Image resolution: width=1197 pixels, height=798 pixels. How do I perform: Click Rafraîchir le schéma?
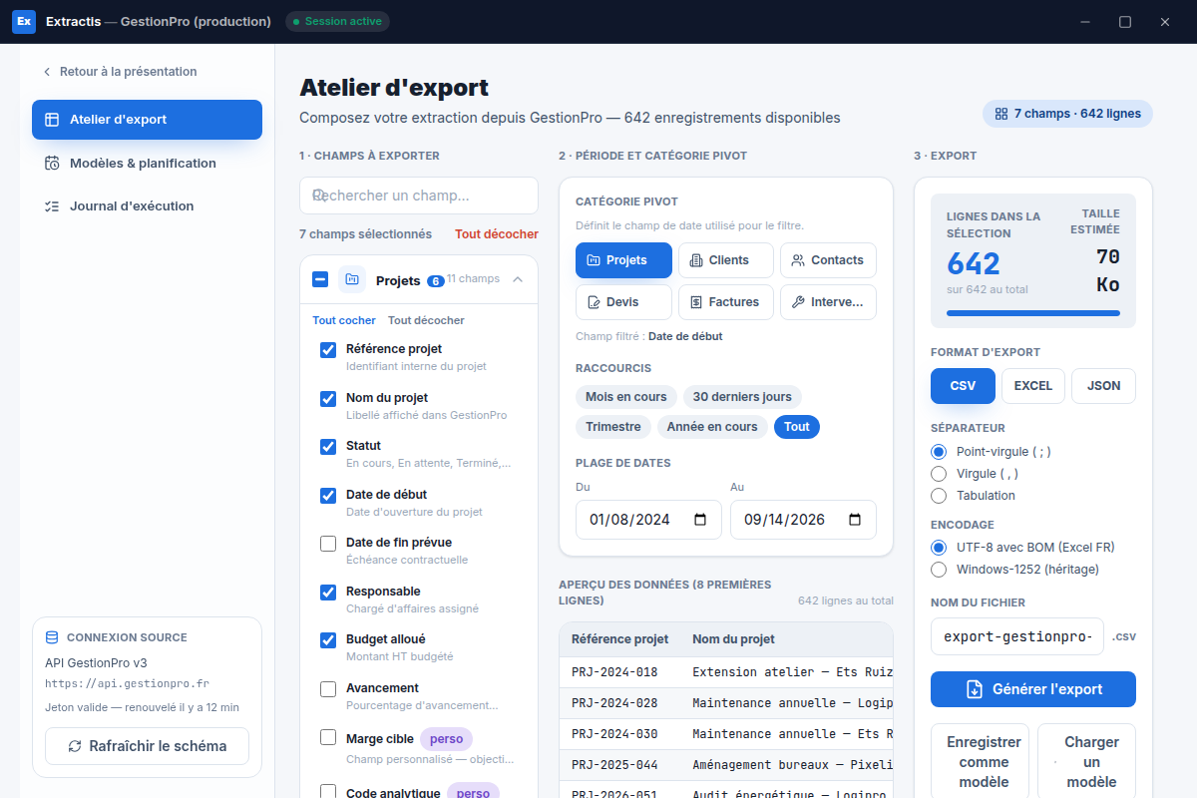[x=147, y=746]
